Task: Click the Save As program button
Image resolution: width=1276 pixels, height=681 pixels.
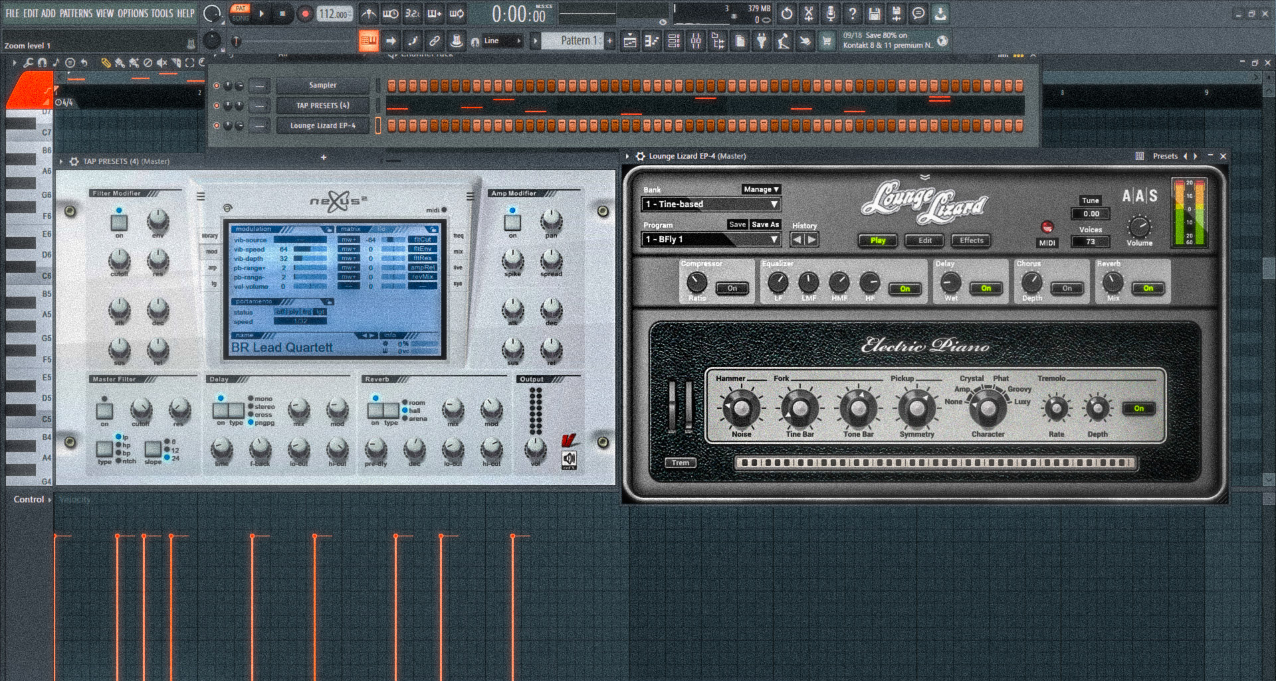Action: click(x=765, y=224)
